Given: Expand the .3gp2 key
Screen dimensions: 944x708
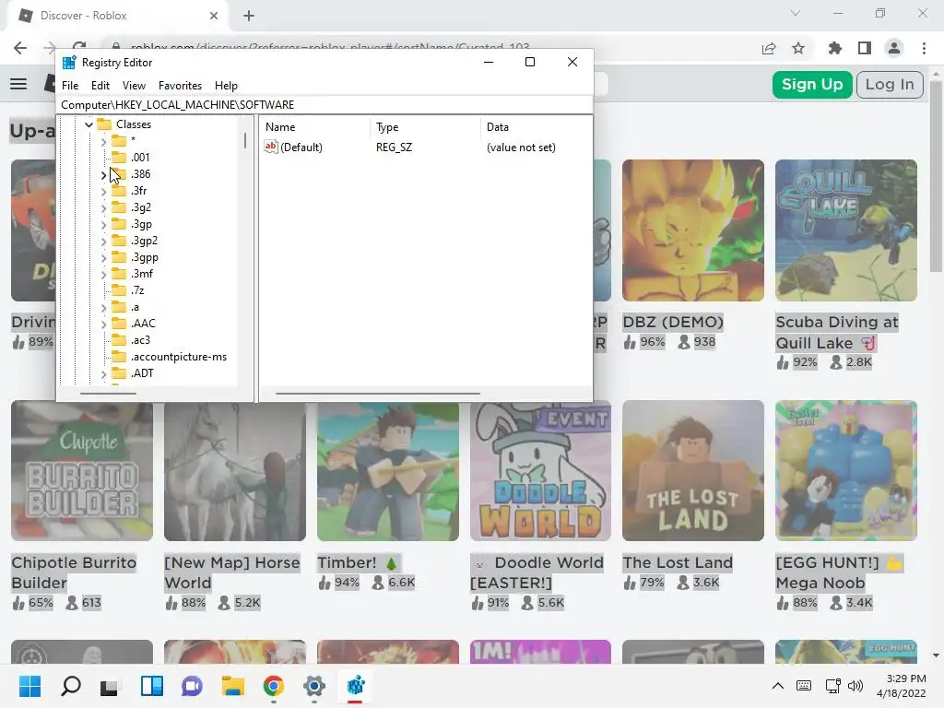Looking at the screenshot, I should click(x=103, y=241).
